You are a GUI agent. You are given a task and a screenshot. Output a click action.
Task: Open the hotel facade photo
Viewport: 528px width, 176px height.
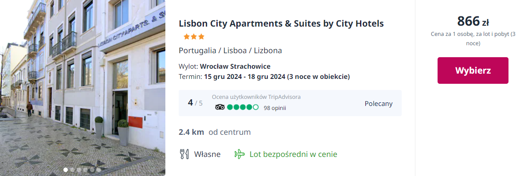pyautogui.click(x=82, y=88)
